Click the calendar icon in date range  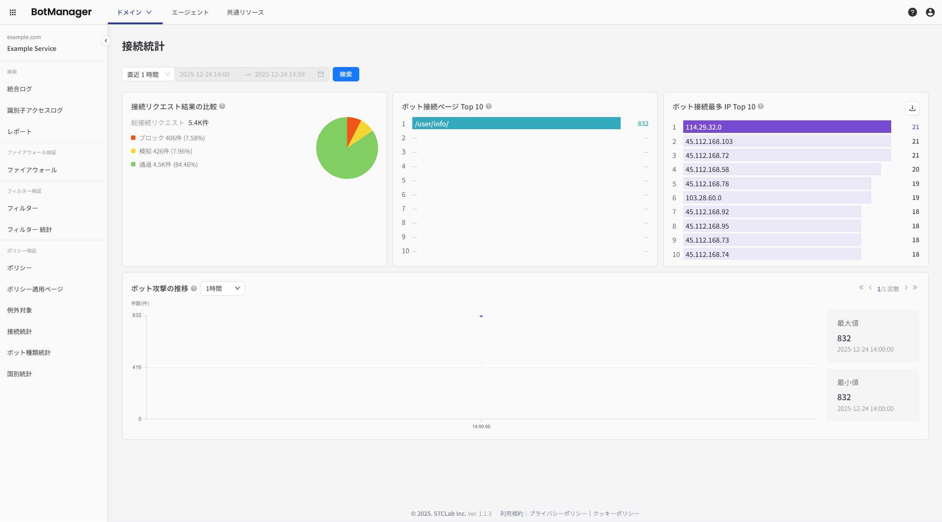(x=321, y=74)
